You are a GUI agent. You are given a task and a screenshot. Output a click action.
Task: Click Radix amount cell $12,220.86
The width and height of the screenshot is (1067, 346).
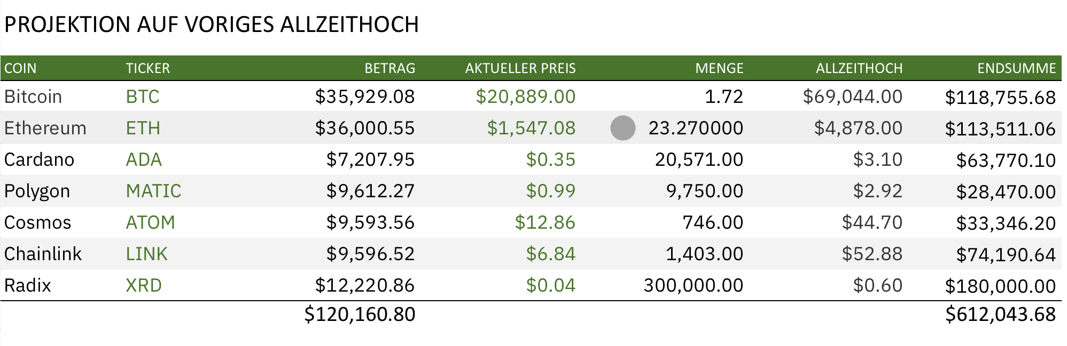pos(364,285)
